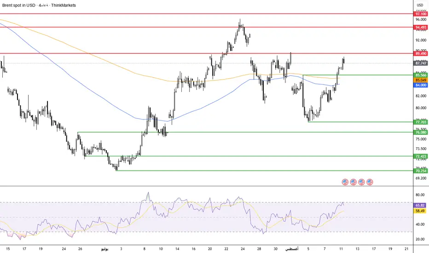
Task: Click the orange 85.049 moving average label
Action: click(x=421, y=80)
